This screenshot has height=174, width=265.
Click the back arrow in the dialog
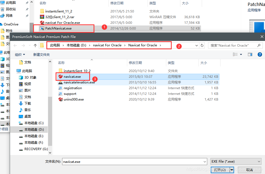(15, 46)
